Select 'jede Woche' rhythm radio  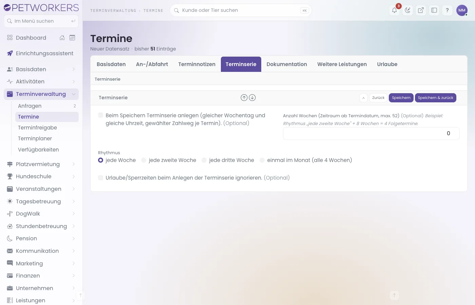click(100, 160)
